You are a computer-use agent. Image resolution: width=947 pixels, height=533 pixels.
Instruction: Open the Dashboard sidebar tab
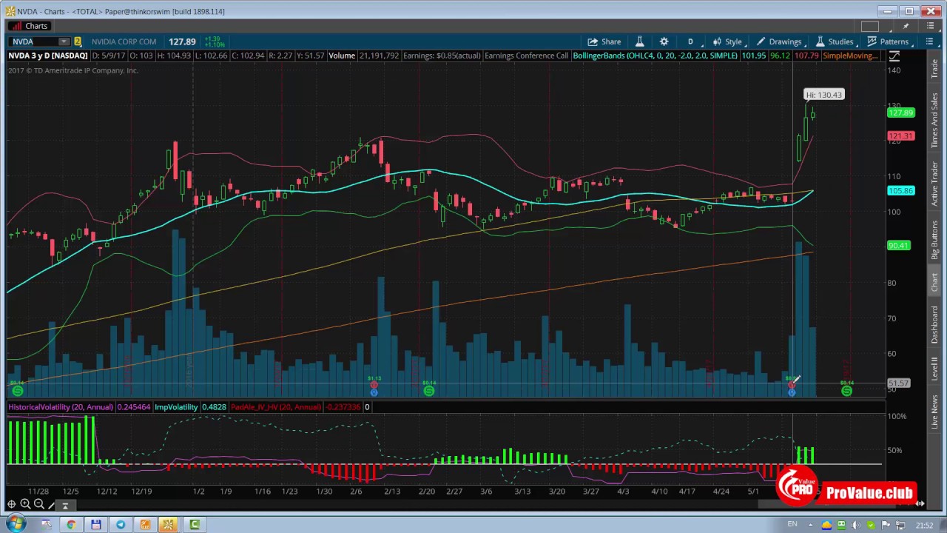pos(934,324)
